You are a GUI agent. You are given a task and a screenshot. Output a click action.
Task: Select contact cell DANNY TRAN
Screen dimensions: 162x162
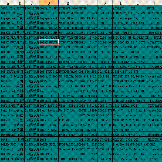pos(68,135)
